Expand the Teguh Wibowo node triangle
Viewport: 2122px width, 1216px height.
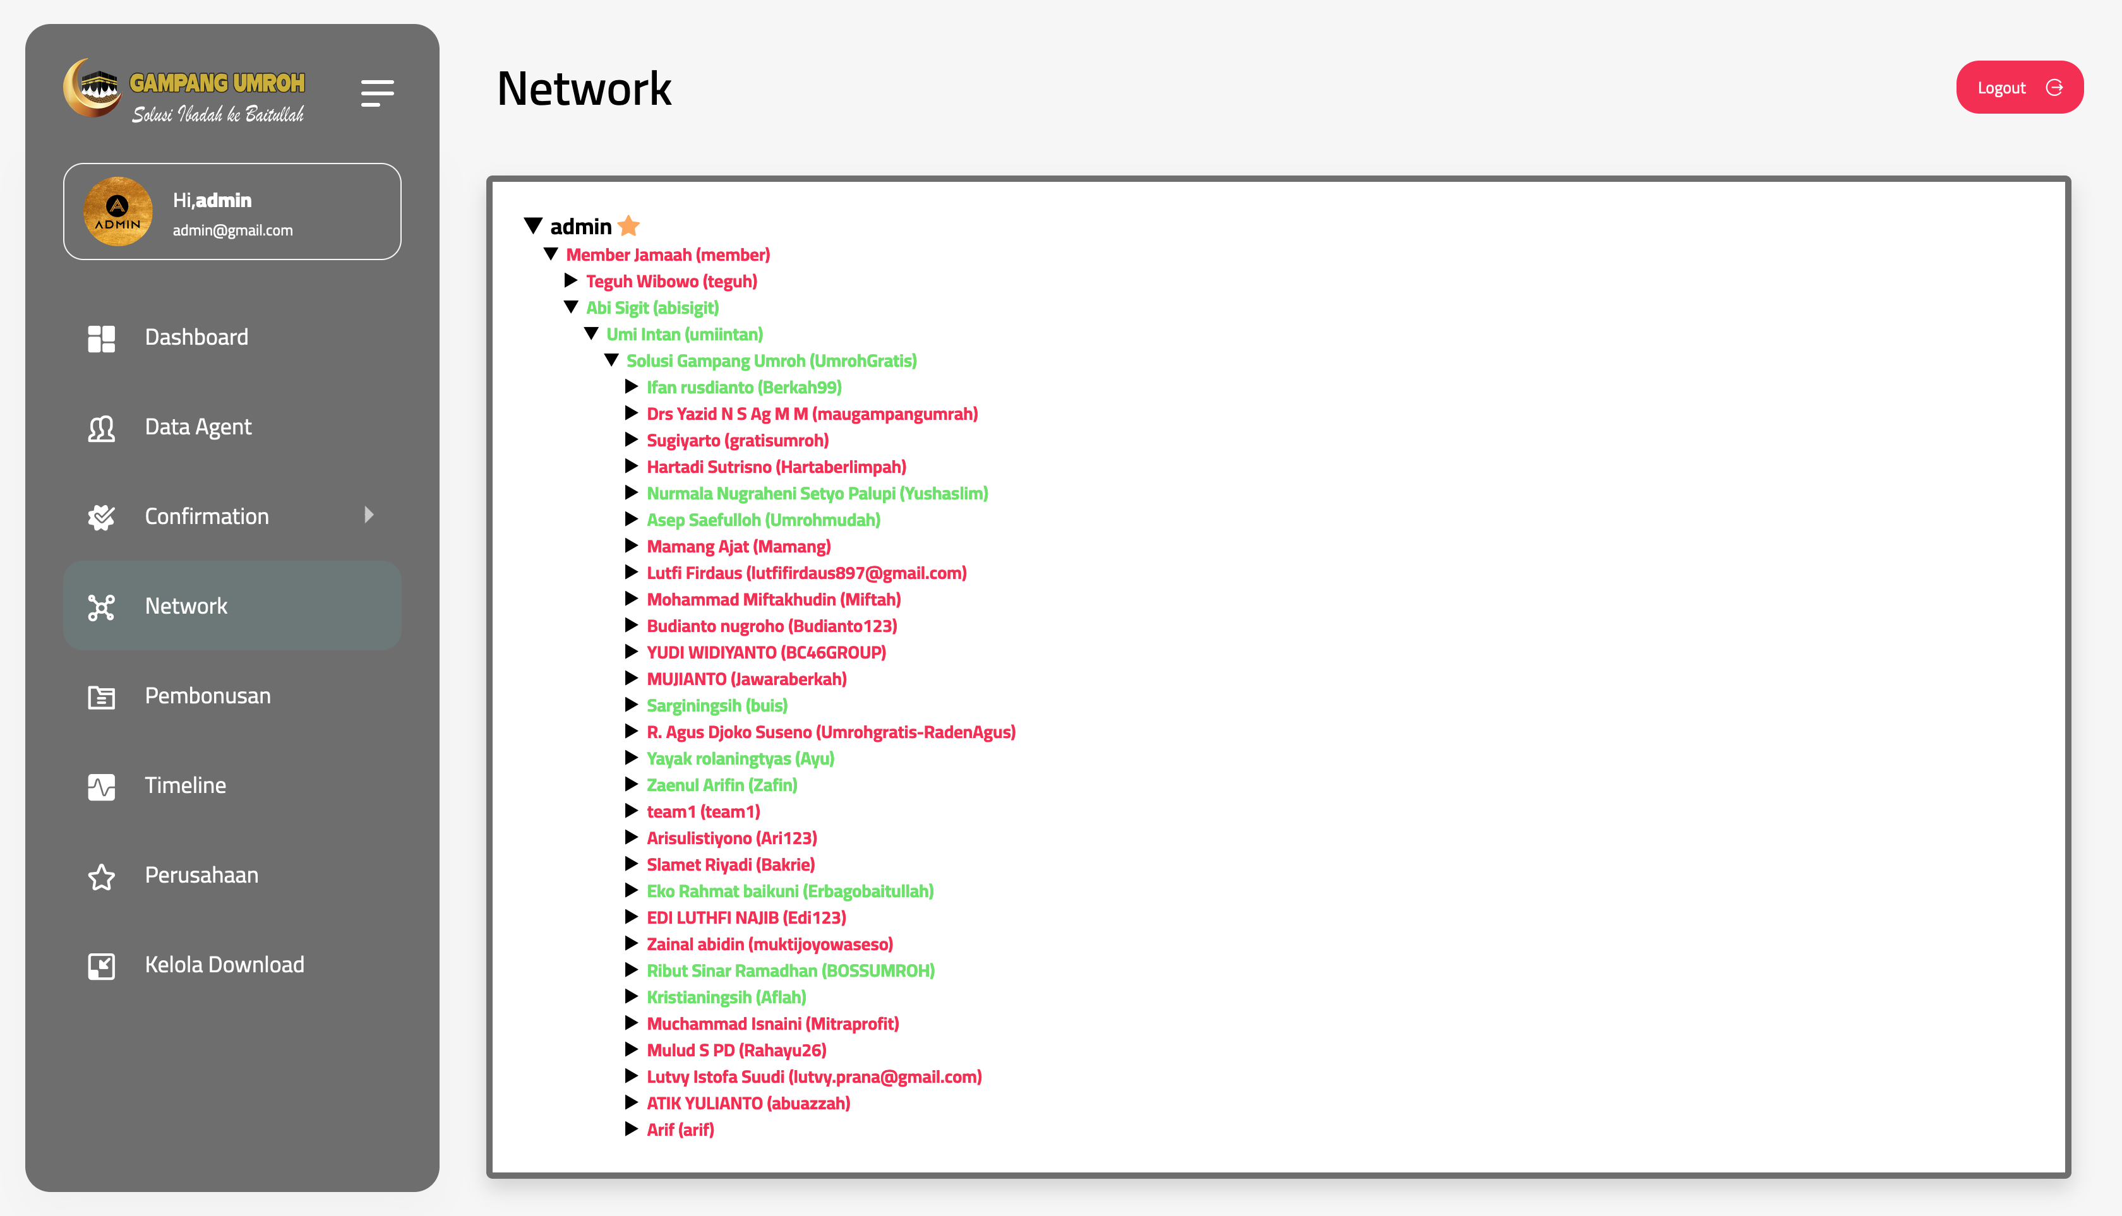click(x=572, y=280)
